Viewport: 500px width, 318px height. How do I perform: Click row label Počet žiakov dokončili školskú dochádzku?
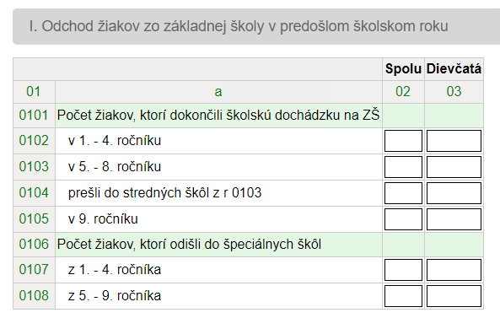click(x=218, y=116)
